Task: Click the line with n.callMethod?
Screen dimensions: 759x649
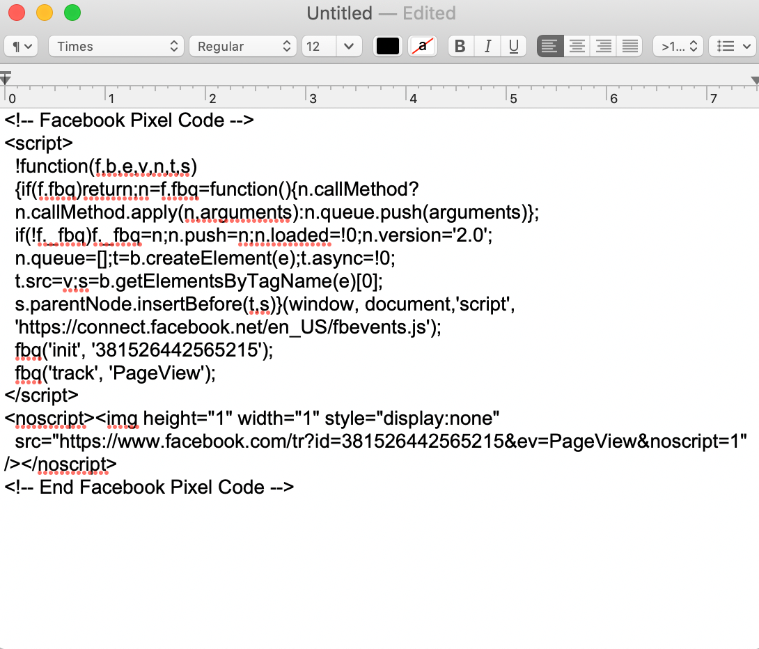Action: (x=217, y=189)
